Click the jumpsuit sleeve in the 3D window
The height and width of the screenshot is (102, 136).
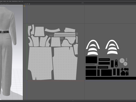pyautogui.click(x=13, y=28)
